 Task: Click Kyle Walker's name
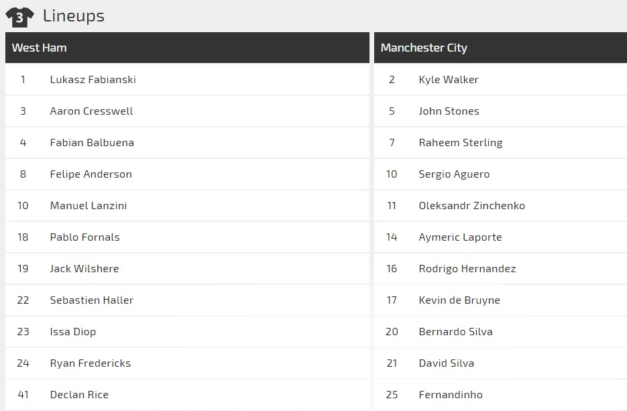(x=448, y=79)
